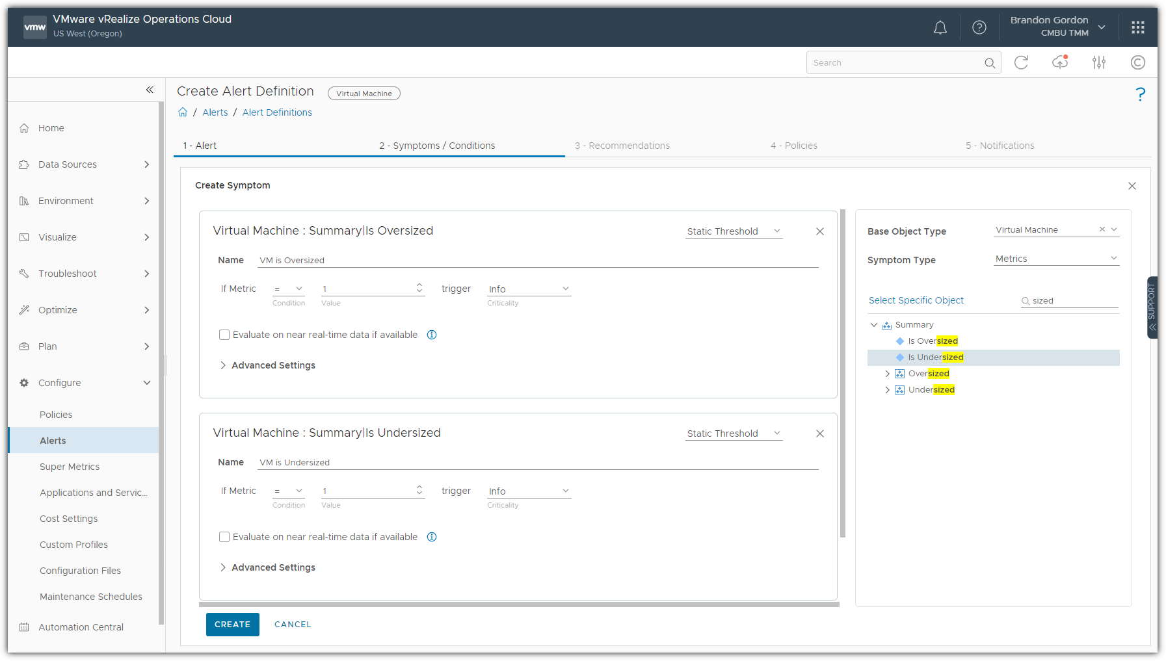Image resolution: width=1166 pixels, height=661 pixels.
Task: Open Static Threshold dropdown for Is Undersized
Action: (x=734, y=434)
